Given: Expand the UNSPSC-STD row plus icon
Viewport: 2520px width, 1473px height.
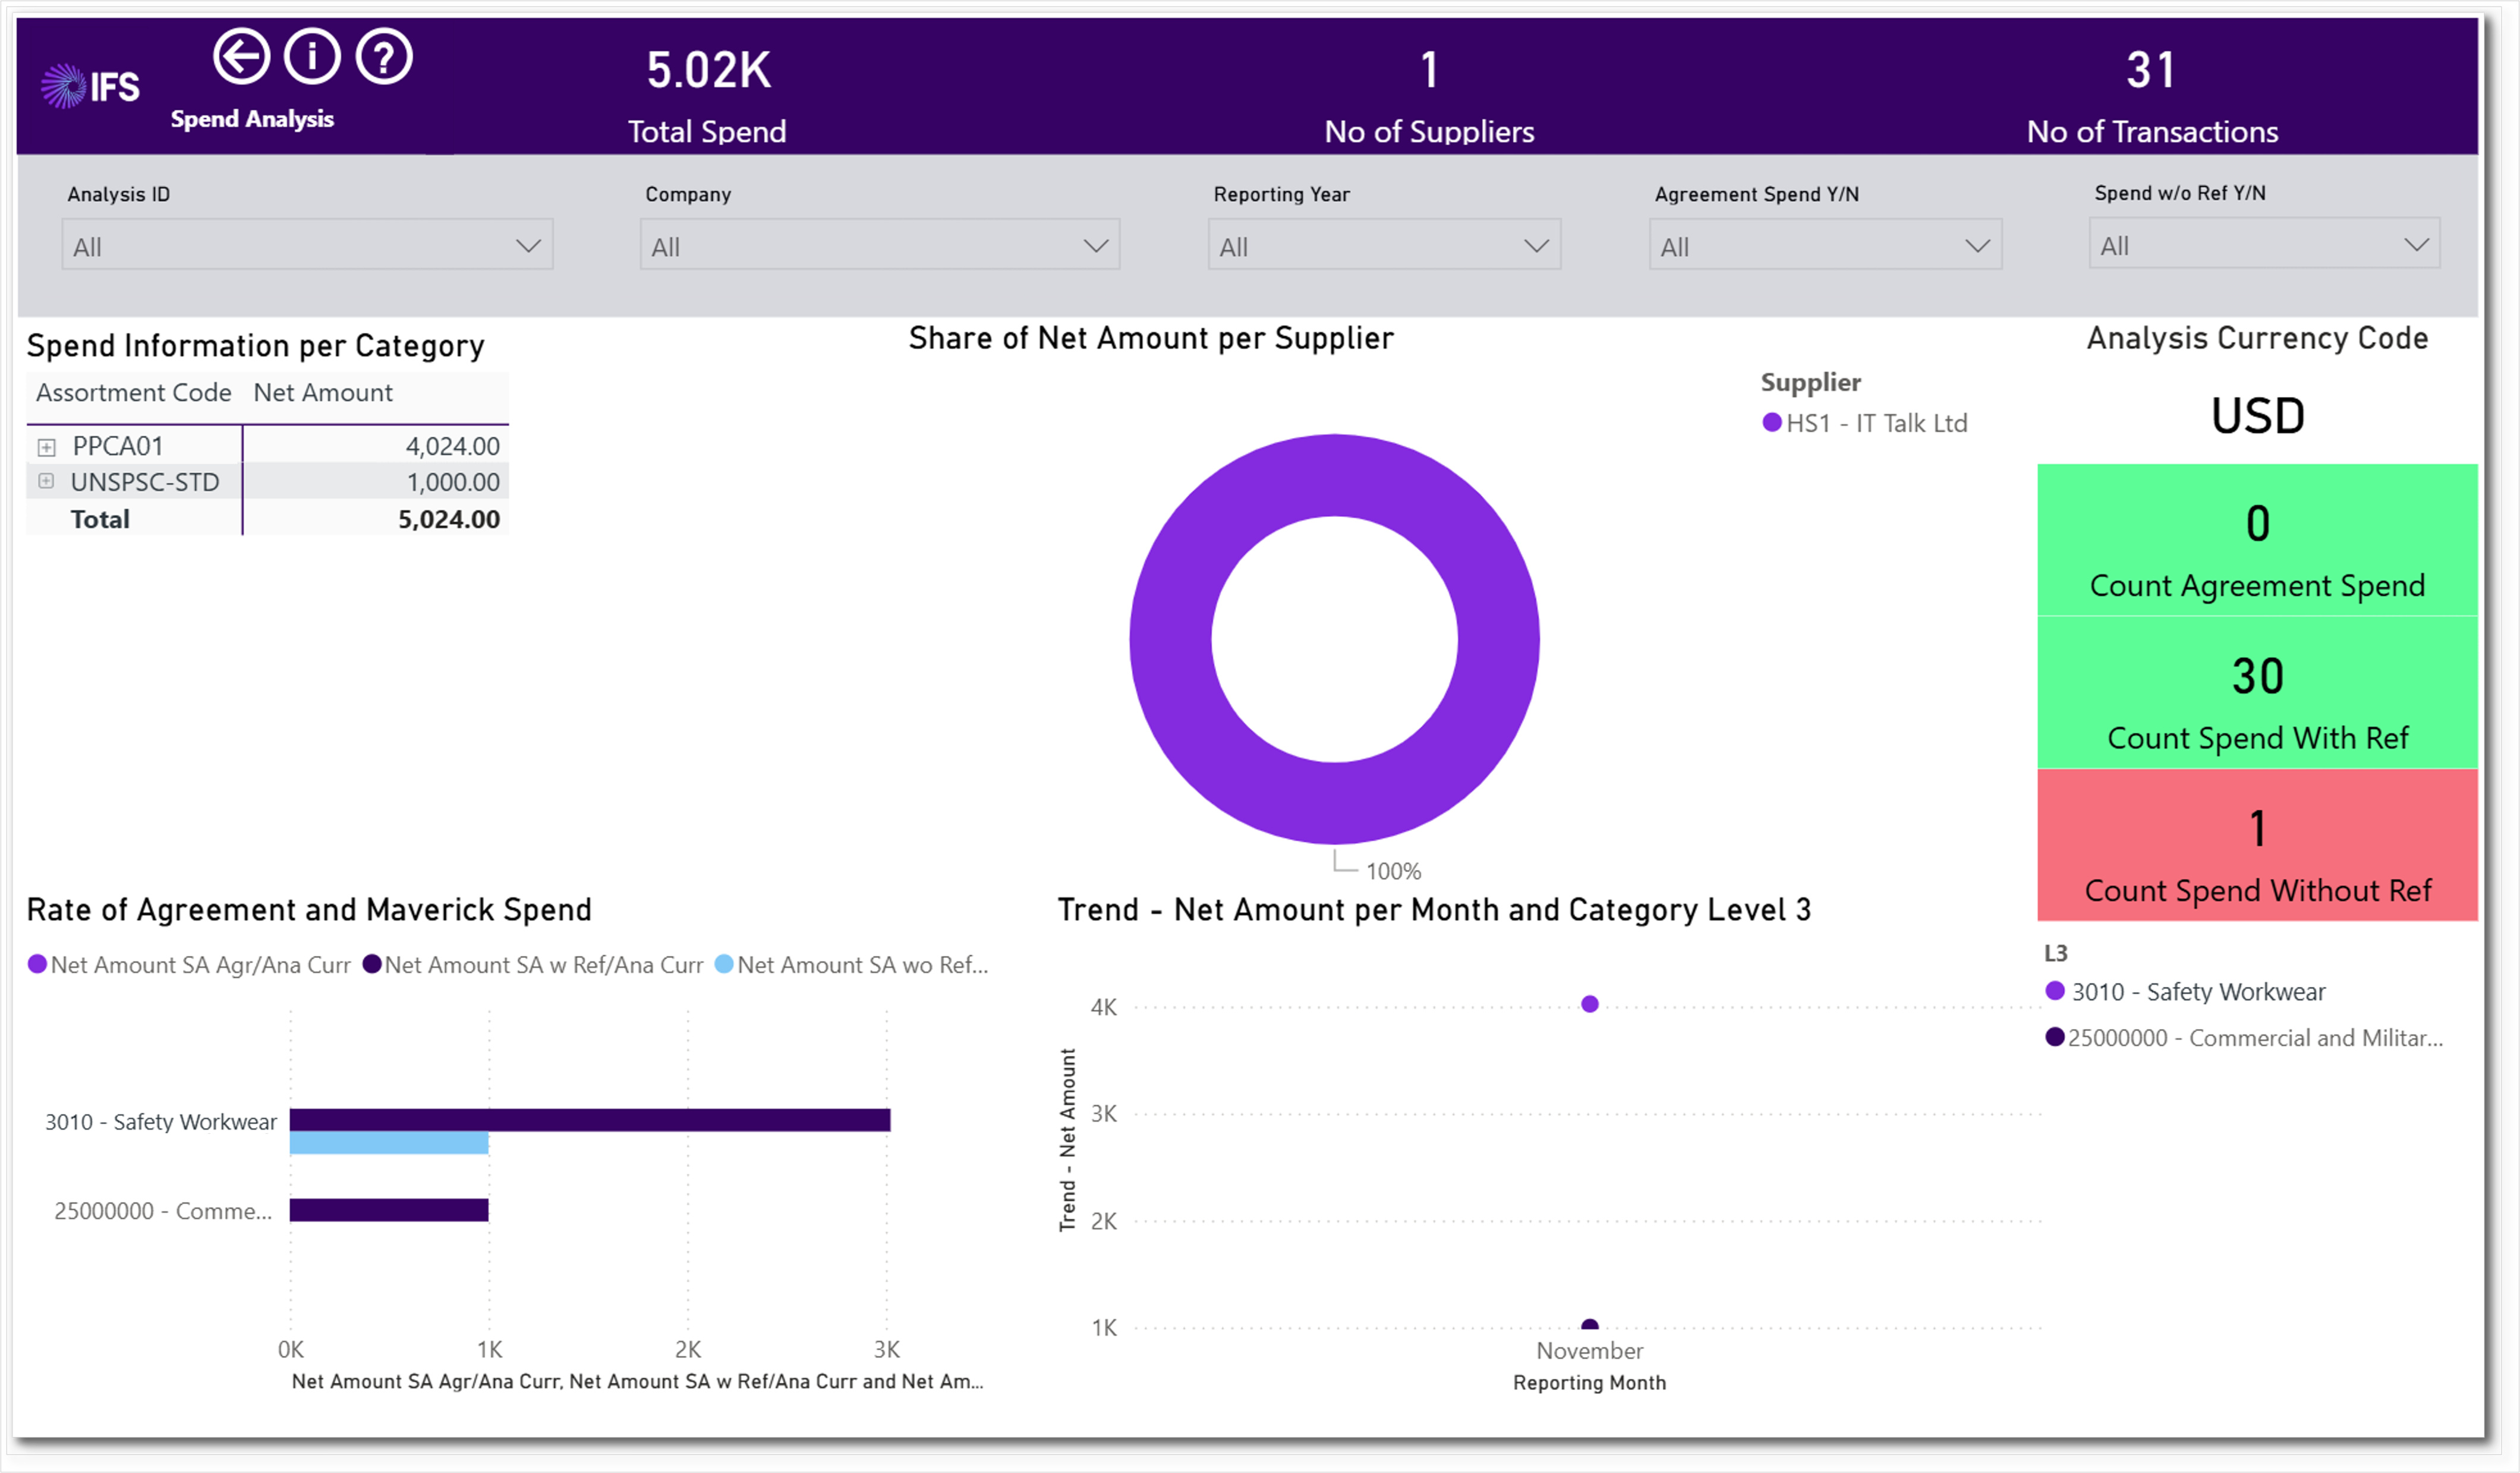Looking at the screenshot, I should click(x=46, y=482).
